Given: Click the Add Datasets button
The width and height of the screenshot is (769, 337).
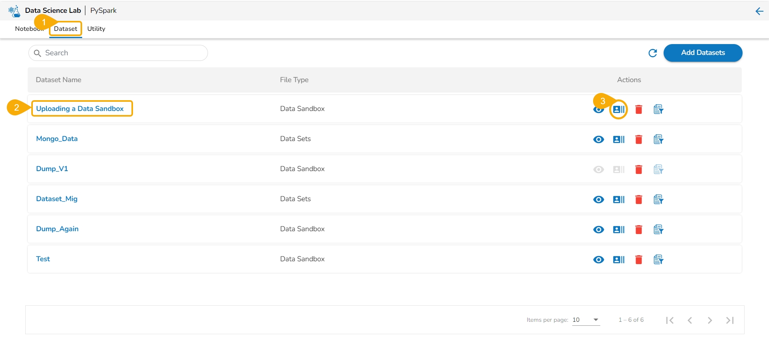Looking at the screenshot, I should [702, 53].
